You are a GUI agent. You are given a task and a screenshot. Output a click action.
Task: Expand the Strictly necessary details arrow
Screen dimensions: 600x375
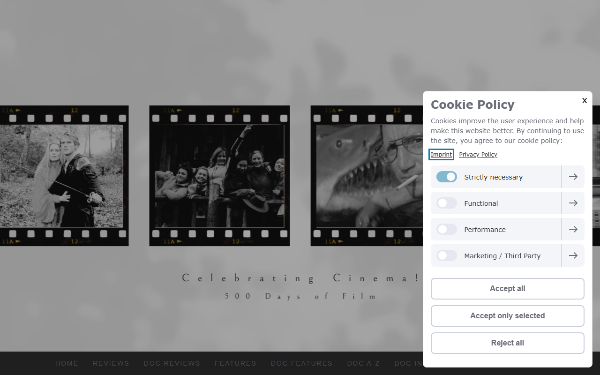pyautogui.click(x=573, y=177)
